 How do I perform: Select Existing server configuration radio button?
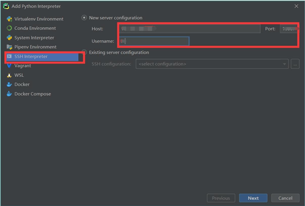click(85, 52)
